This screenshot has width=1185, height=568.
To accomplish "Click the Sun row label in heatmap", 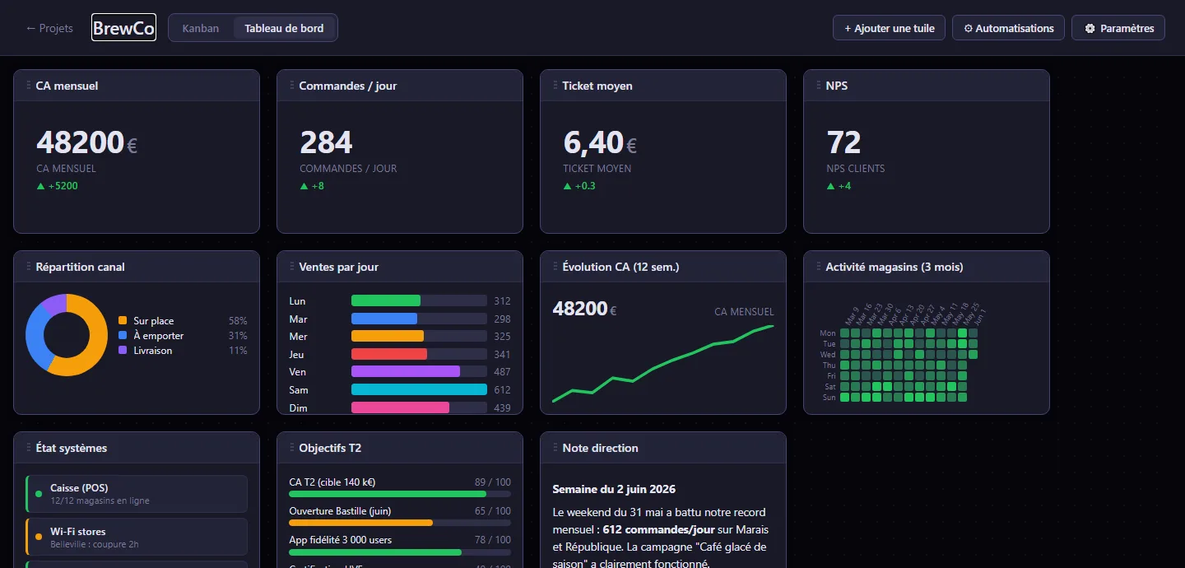I will point(829,398).
